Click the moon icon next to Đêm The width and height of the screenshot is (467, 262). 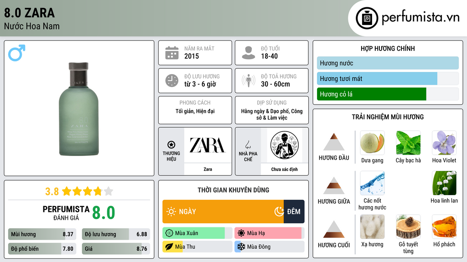pos(279,212)
